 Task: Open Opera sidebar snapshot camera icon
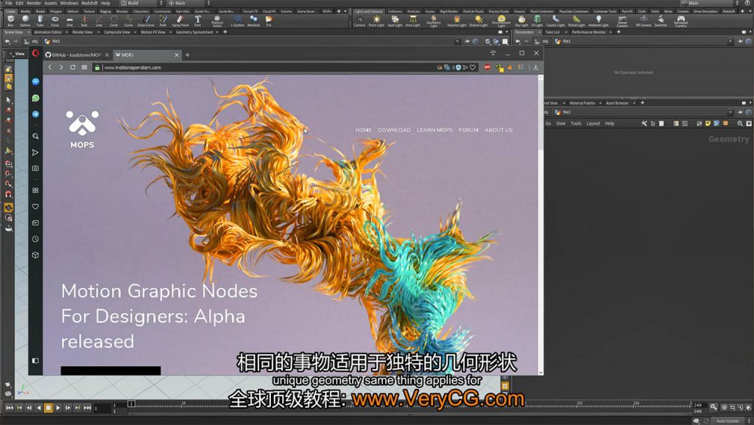pos(35,168)
